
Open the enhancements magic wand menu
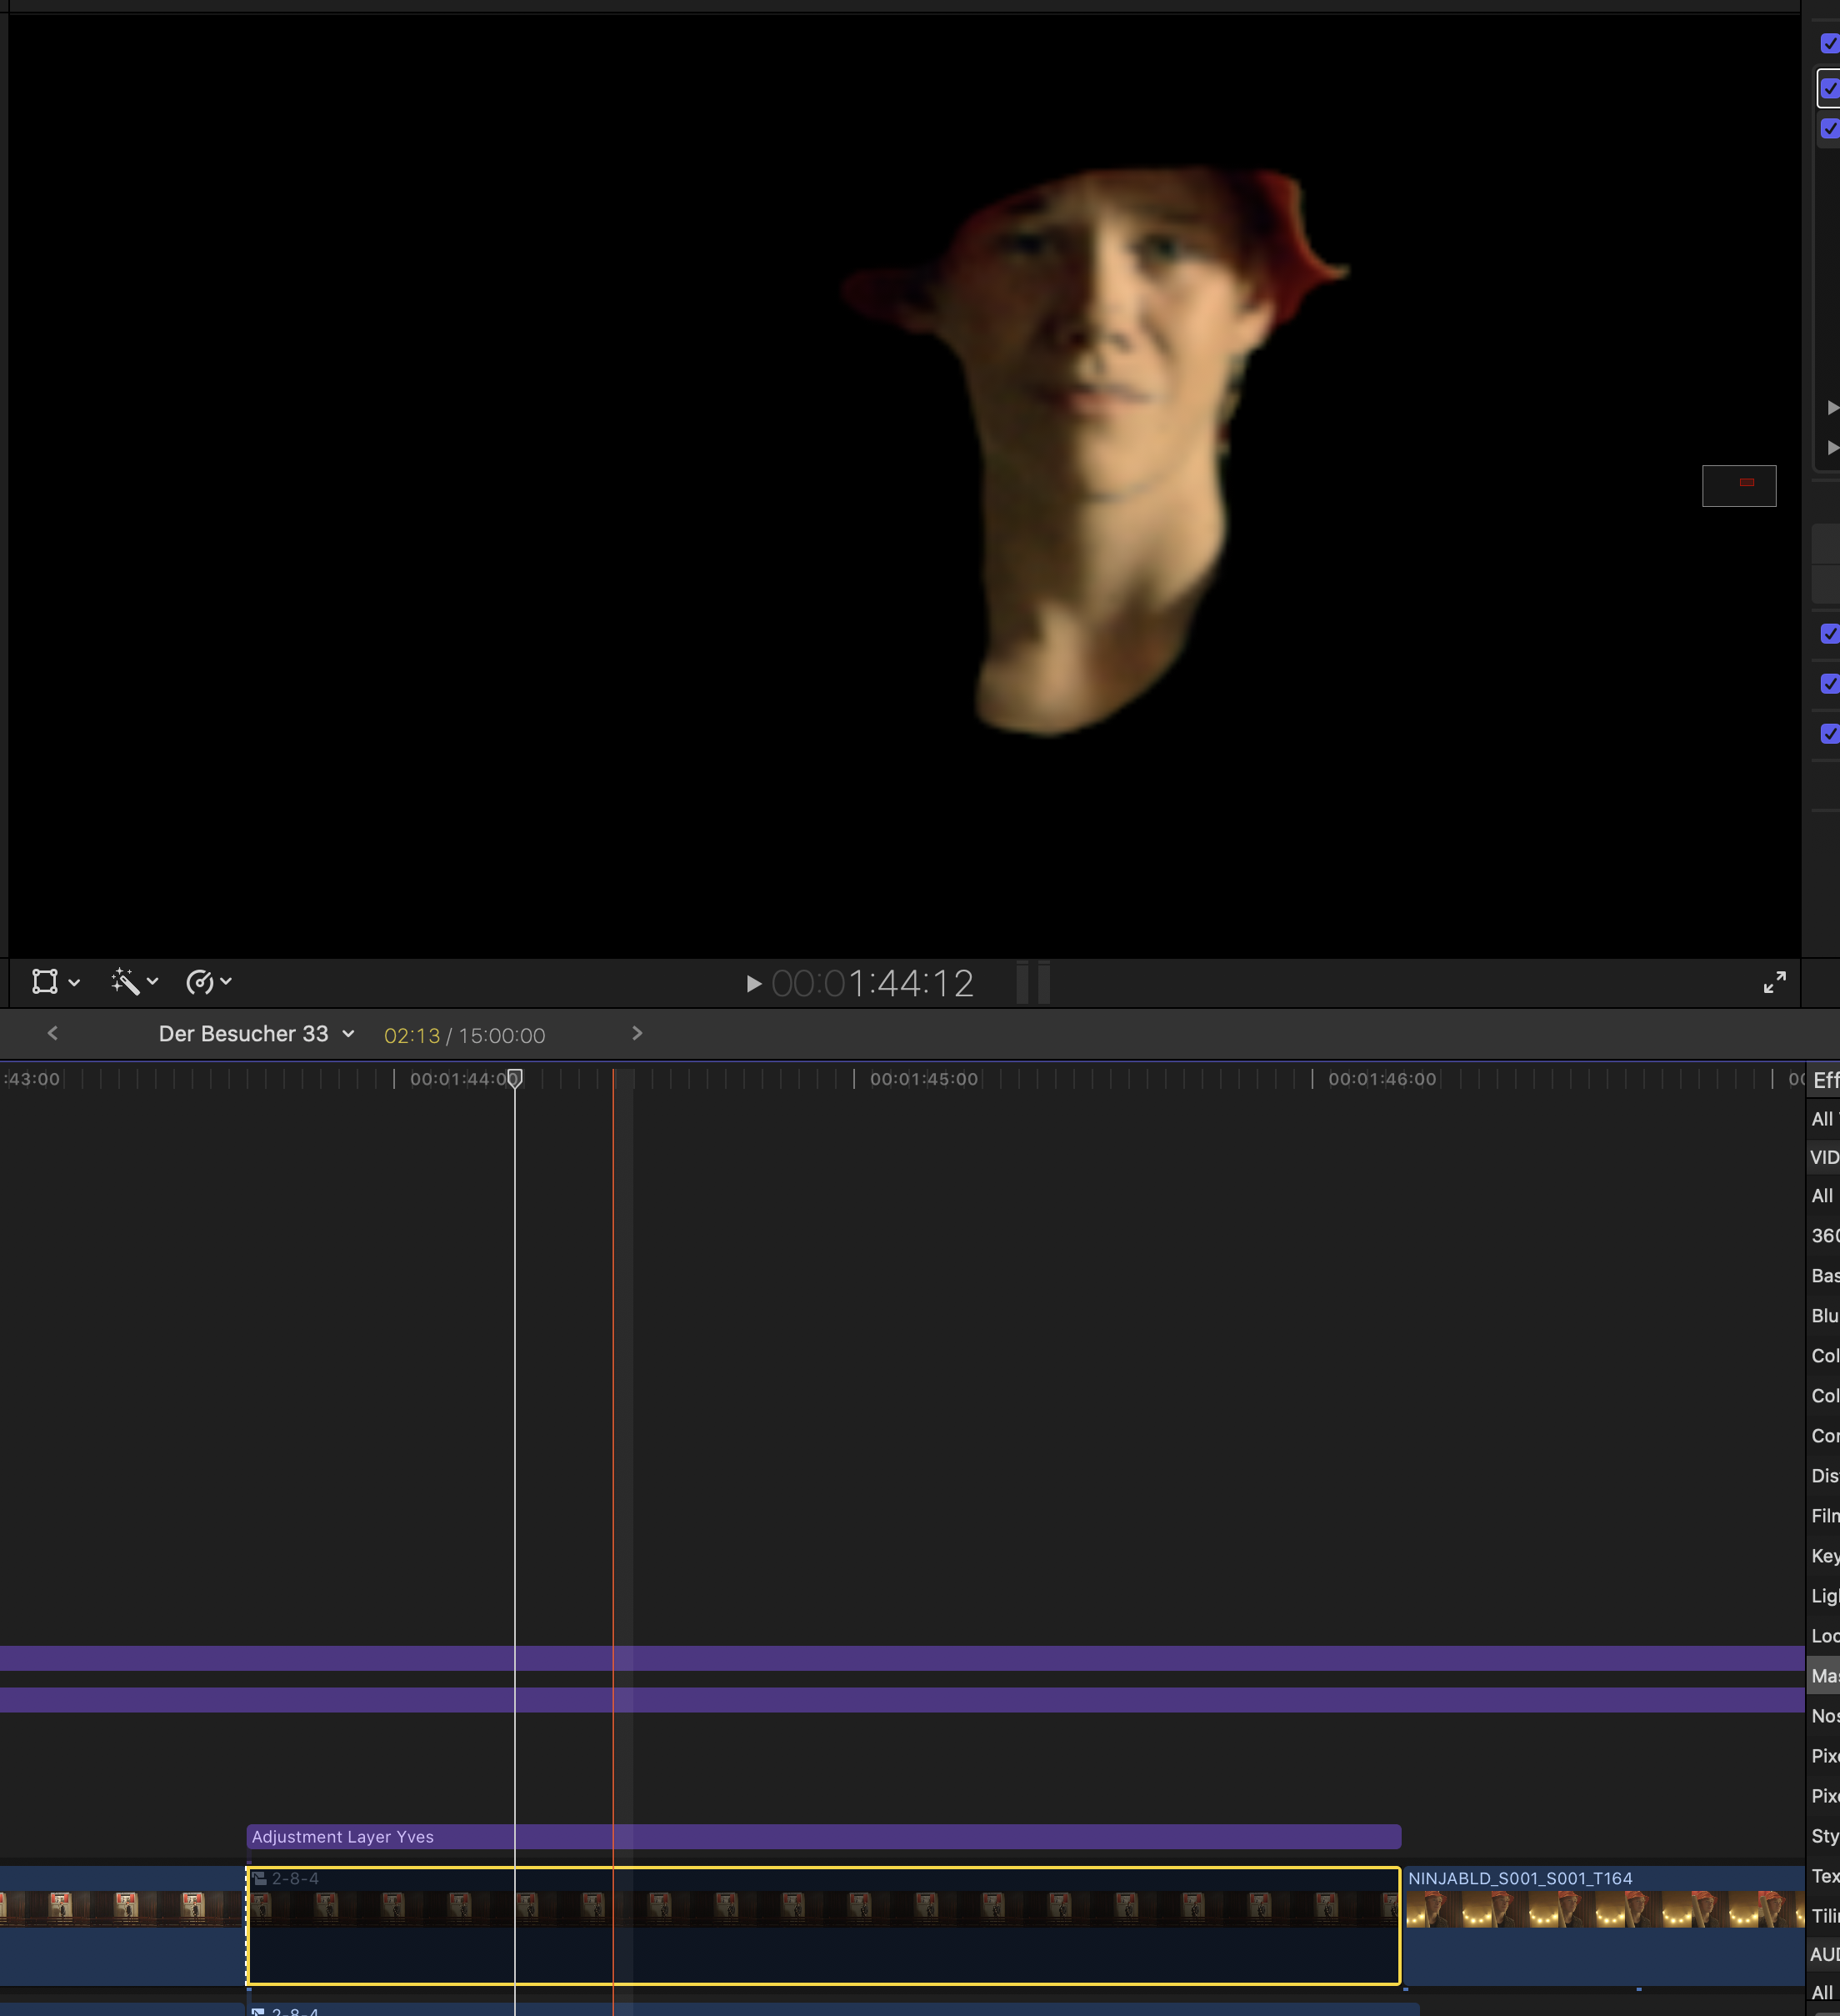(x=135, y=982)
